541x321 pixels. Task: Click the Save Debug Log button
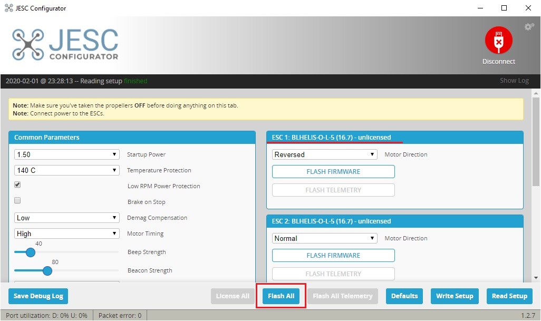click(x=38, y=296)
